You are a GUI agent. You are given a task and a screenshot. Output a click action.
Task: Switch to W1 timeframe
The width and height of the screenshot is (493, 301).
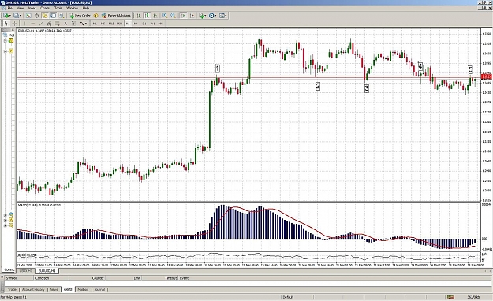point(152,24)
